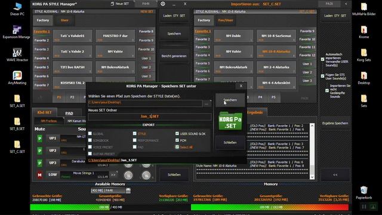Uncheck PCM export checkbox
The image size is (382, 215).
click(x=177, y=140)
